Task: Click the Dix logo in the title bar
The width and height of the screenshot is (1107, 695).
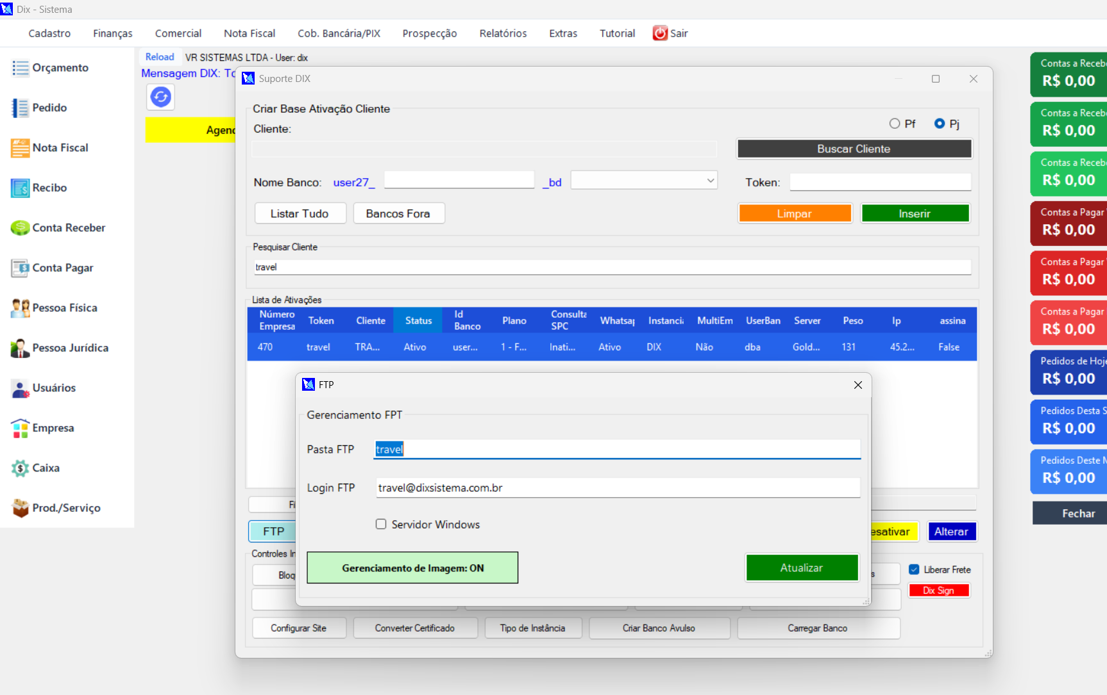Action: 6,9
